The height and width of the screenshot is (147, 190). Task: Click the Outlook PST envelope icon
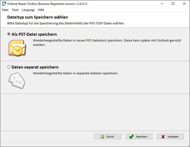pyautogui.click(x=17, y=48)
